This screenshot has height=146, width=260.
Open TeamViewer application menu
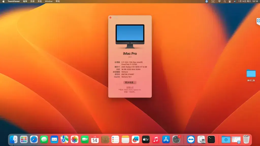coord(14,1)
